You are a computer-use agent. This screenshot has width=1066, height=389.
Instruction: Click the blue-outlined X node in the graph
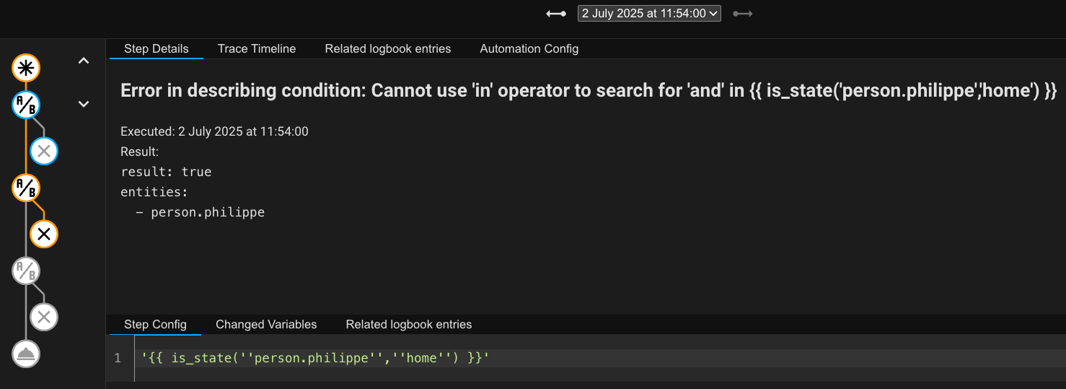44,151
